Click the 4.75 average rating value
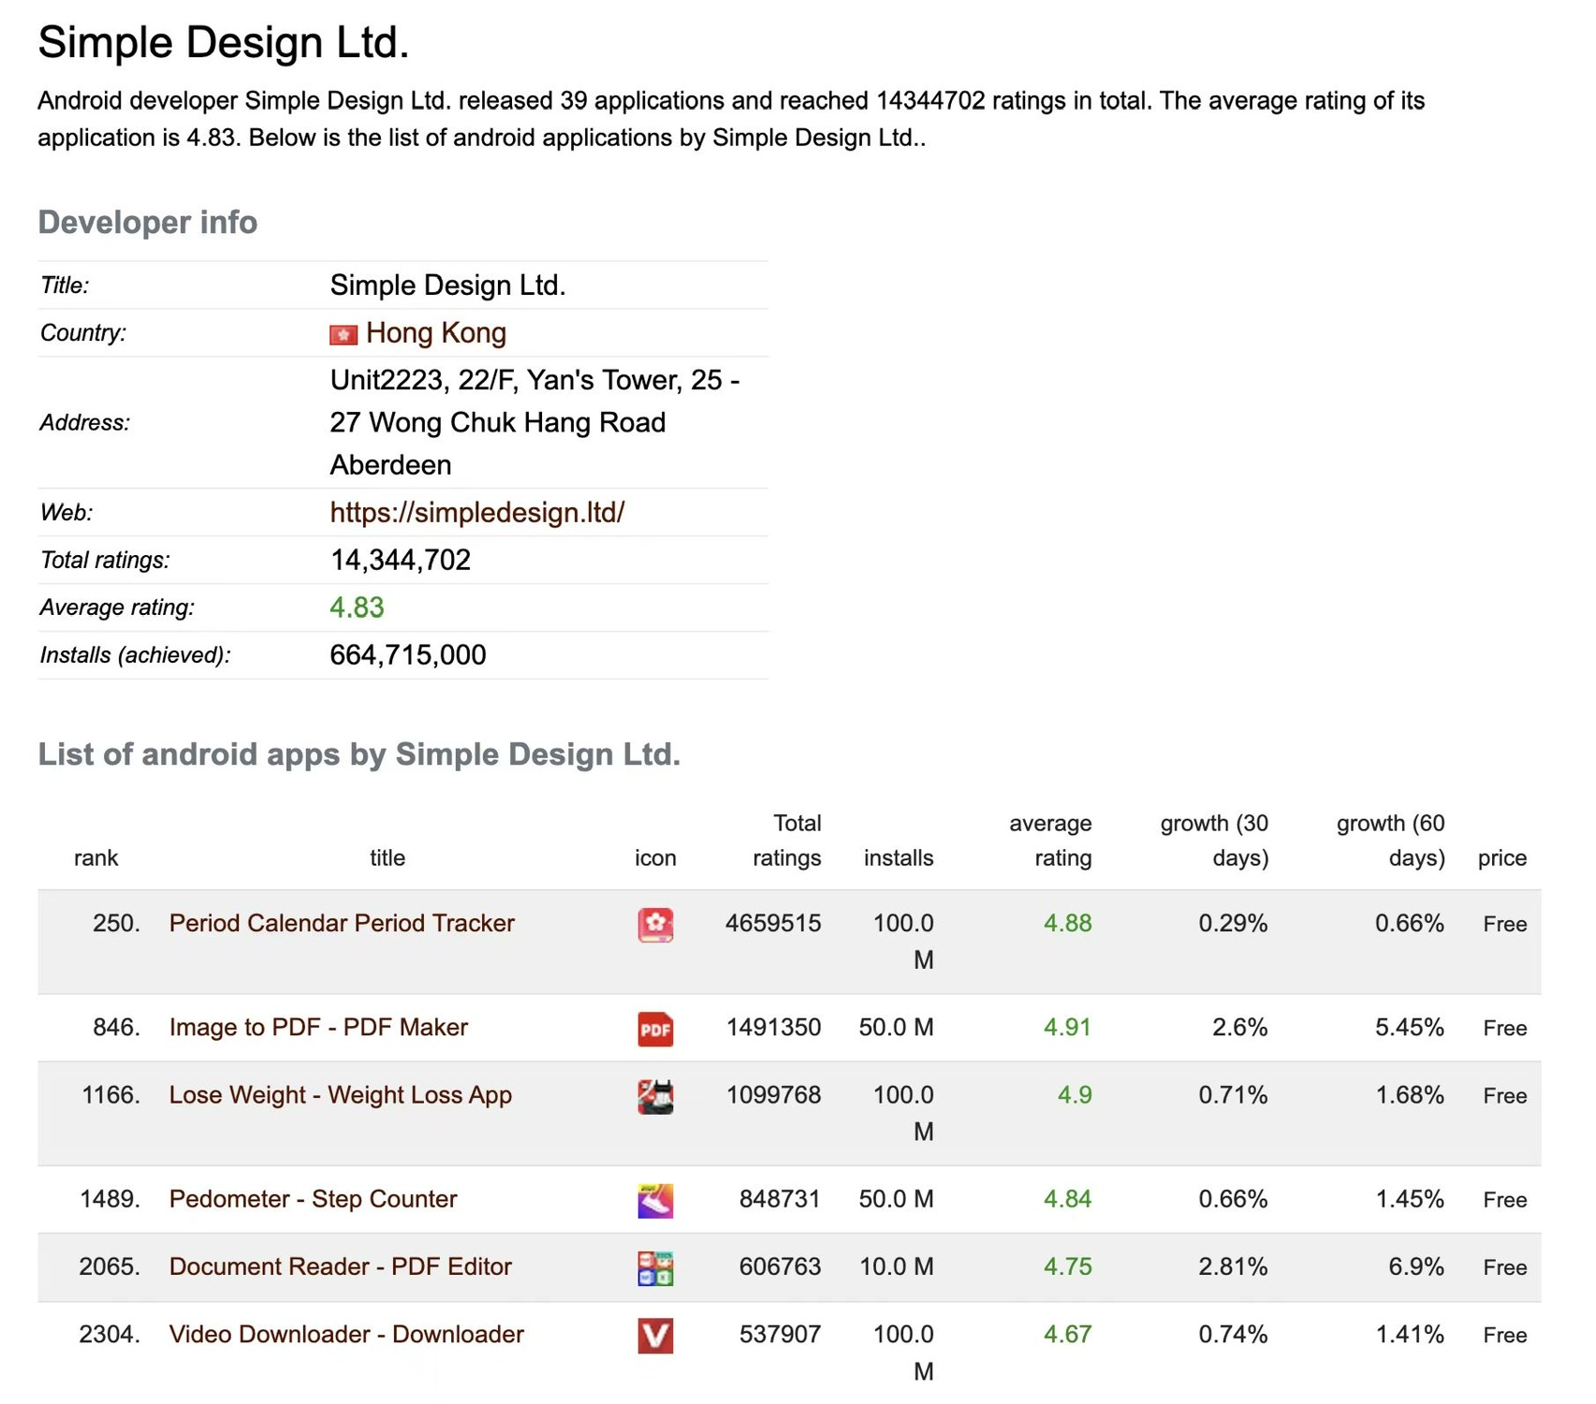 [1067, 1266]
